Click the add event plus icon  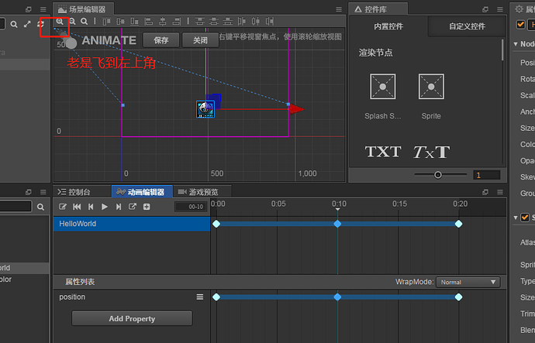[x=147, y=207]
